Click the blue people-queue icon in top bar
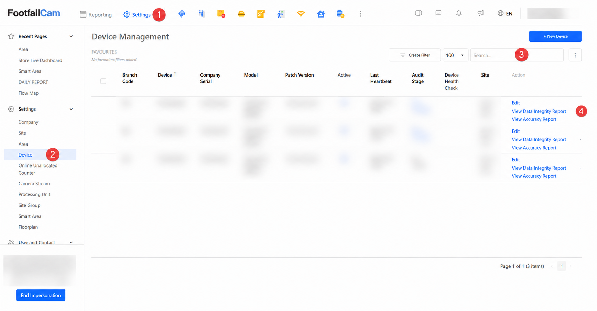Viewport: 597px width, 311px height. 202,14
